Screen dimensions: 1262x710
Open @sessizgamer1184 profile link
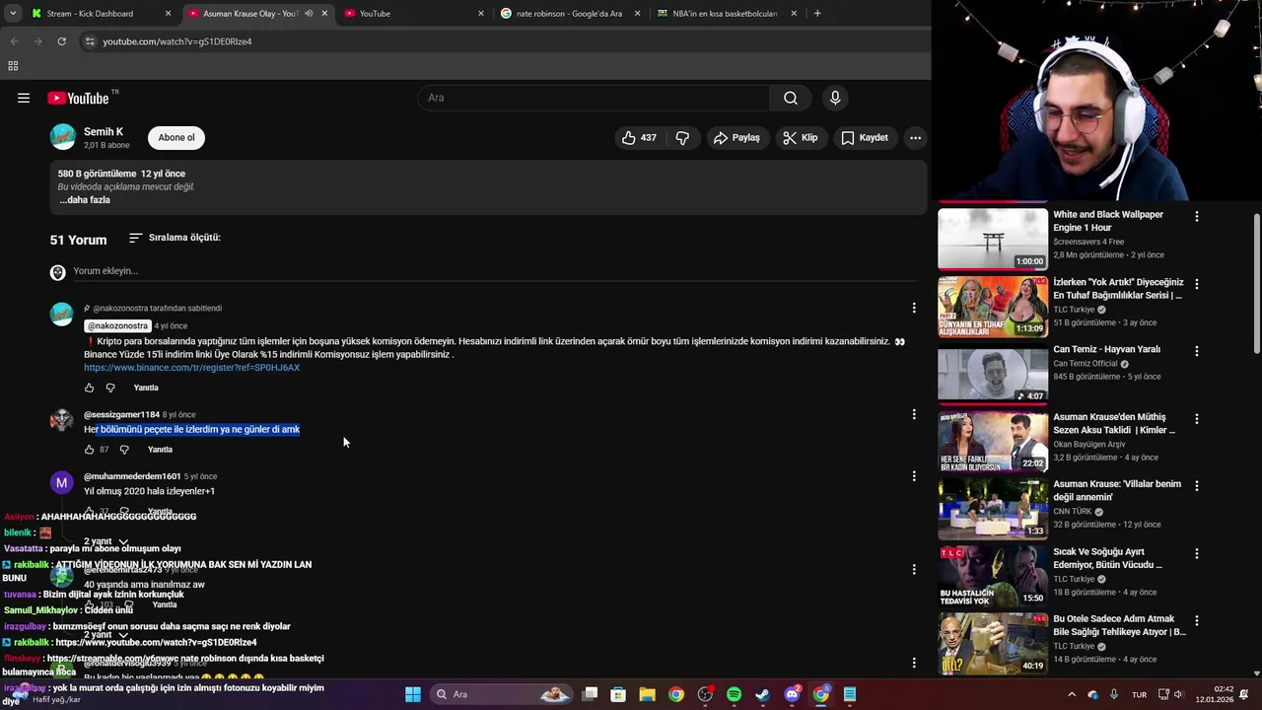121,415
